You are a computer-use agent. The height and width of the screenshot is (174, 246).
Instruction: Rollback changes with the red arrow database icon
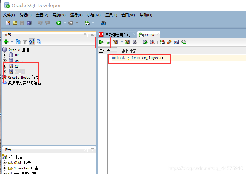pos(152,42)
